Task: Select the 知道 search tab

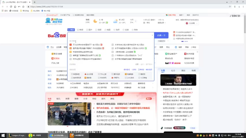Action: (126, 30)
